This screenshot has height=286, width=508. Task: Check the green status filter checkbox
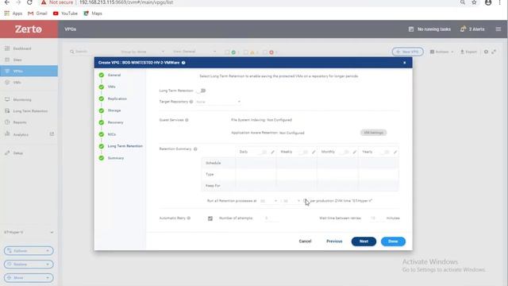click(227, 52)
